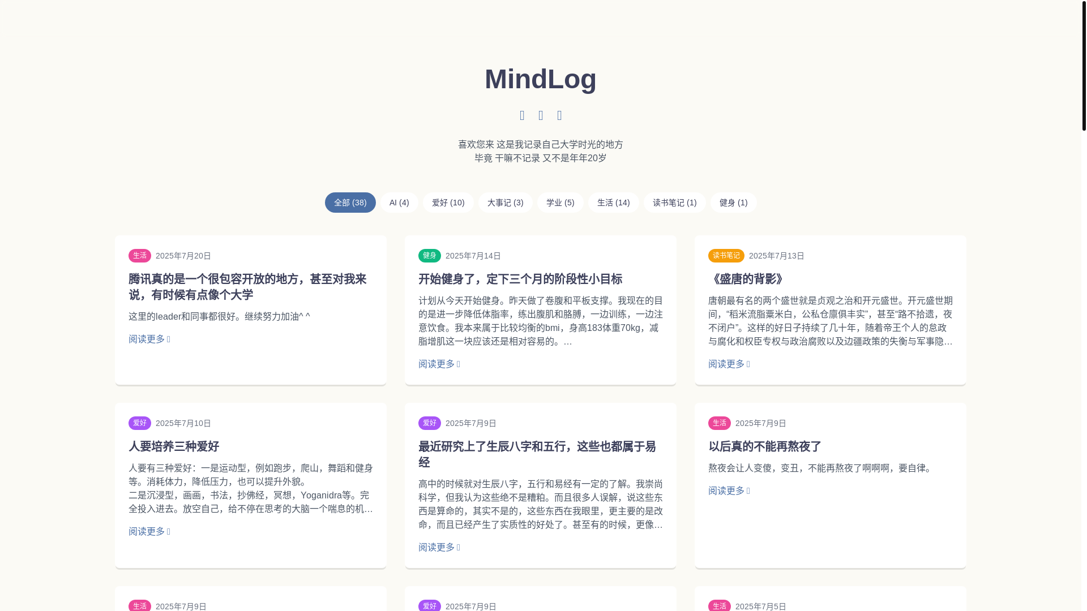Open post 开始健身了，定下三个月的阶段性小目标
The image size is (1087, 611).
coord(520,279)
